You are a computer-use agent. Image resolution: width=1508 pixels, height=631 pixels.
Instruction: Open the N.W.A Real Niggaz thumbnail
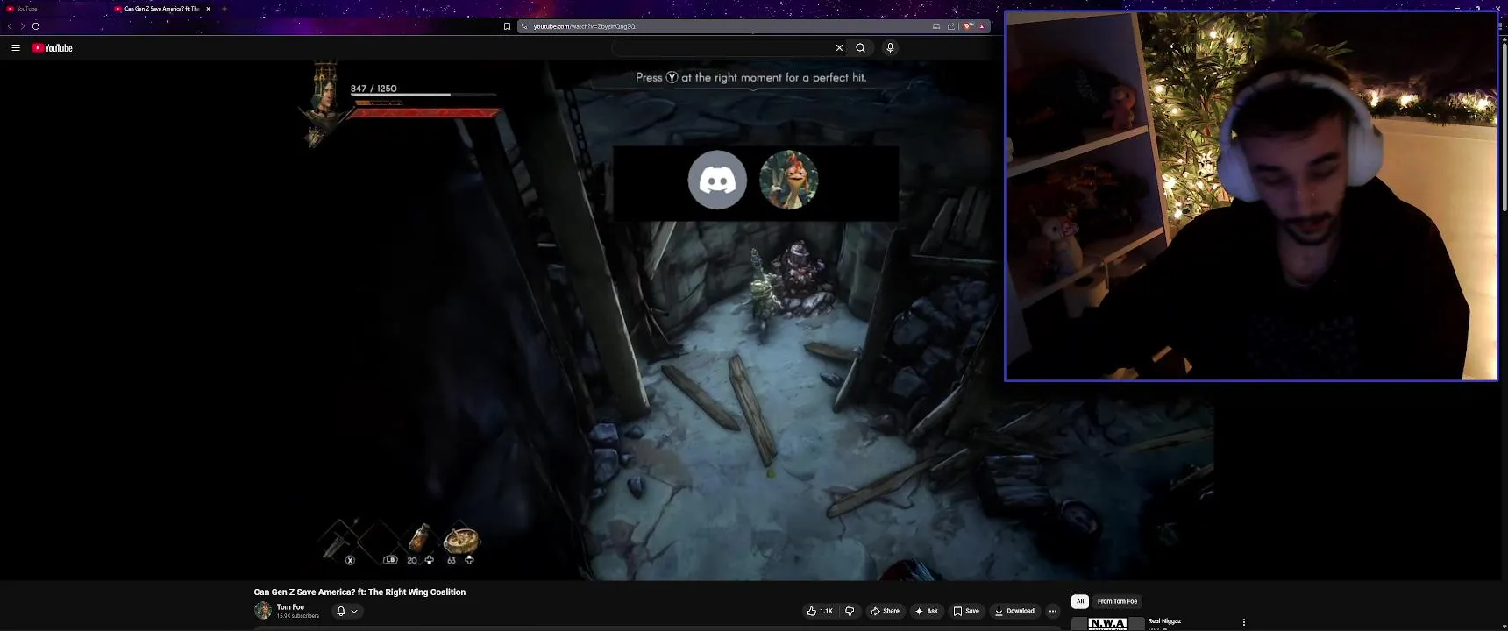coord(1108,624)
